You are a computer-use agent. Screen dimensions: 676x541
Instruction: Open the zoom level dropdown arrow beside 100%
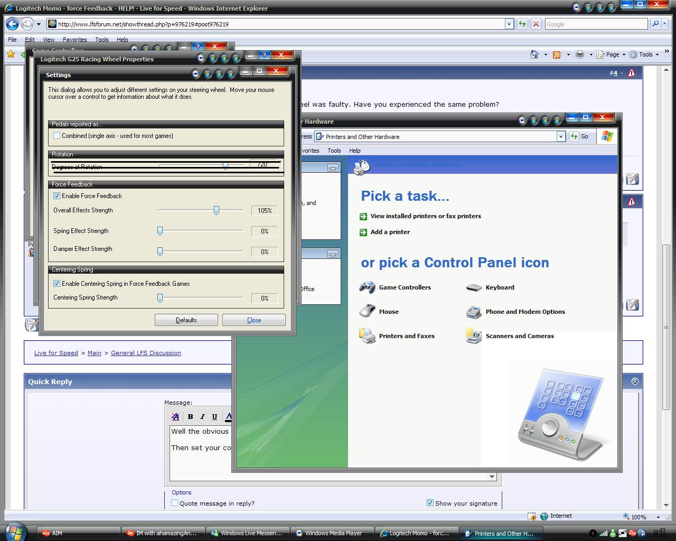click(658, 517)
